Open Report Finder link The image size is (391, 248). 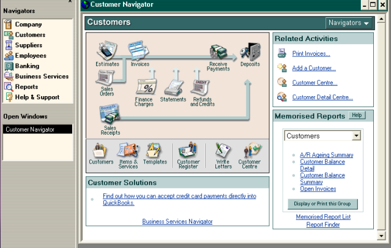[x=323, y=225]
